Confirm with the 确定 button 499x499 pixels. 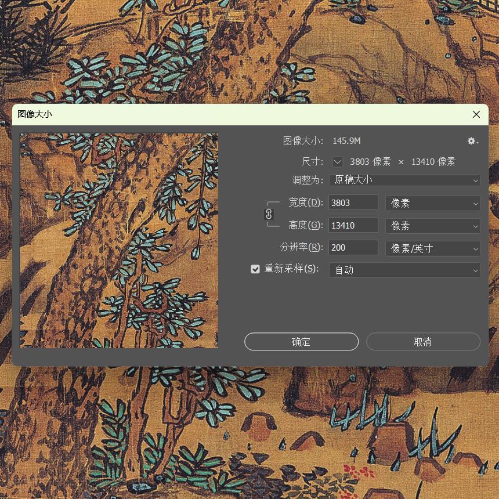(301, 342)
